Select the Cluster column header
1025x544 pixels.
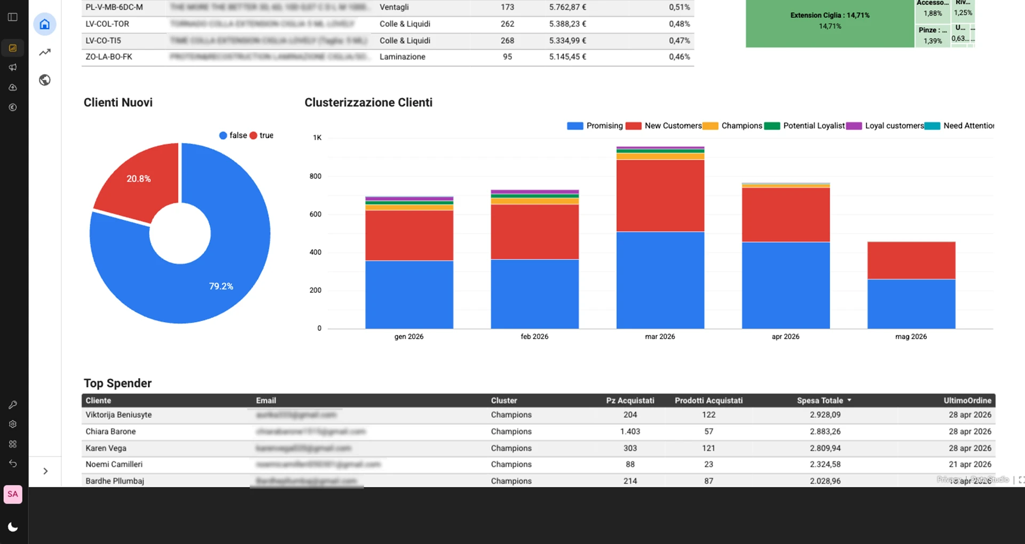(x=504, y=401)
